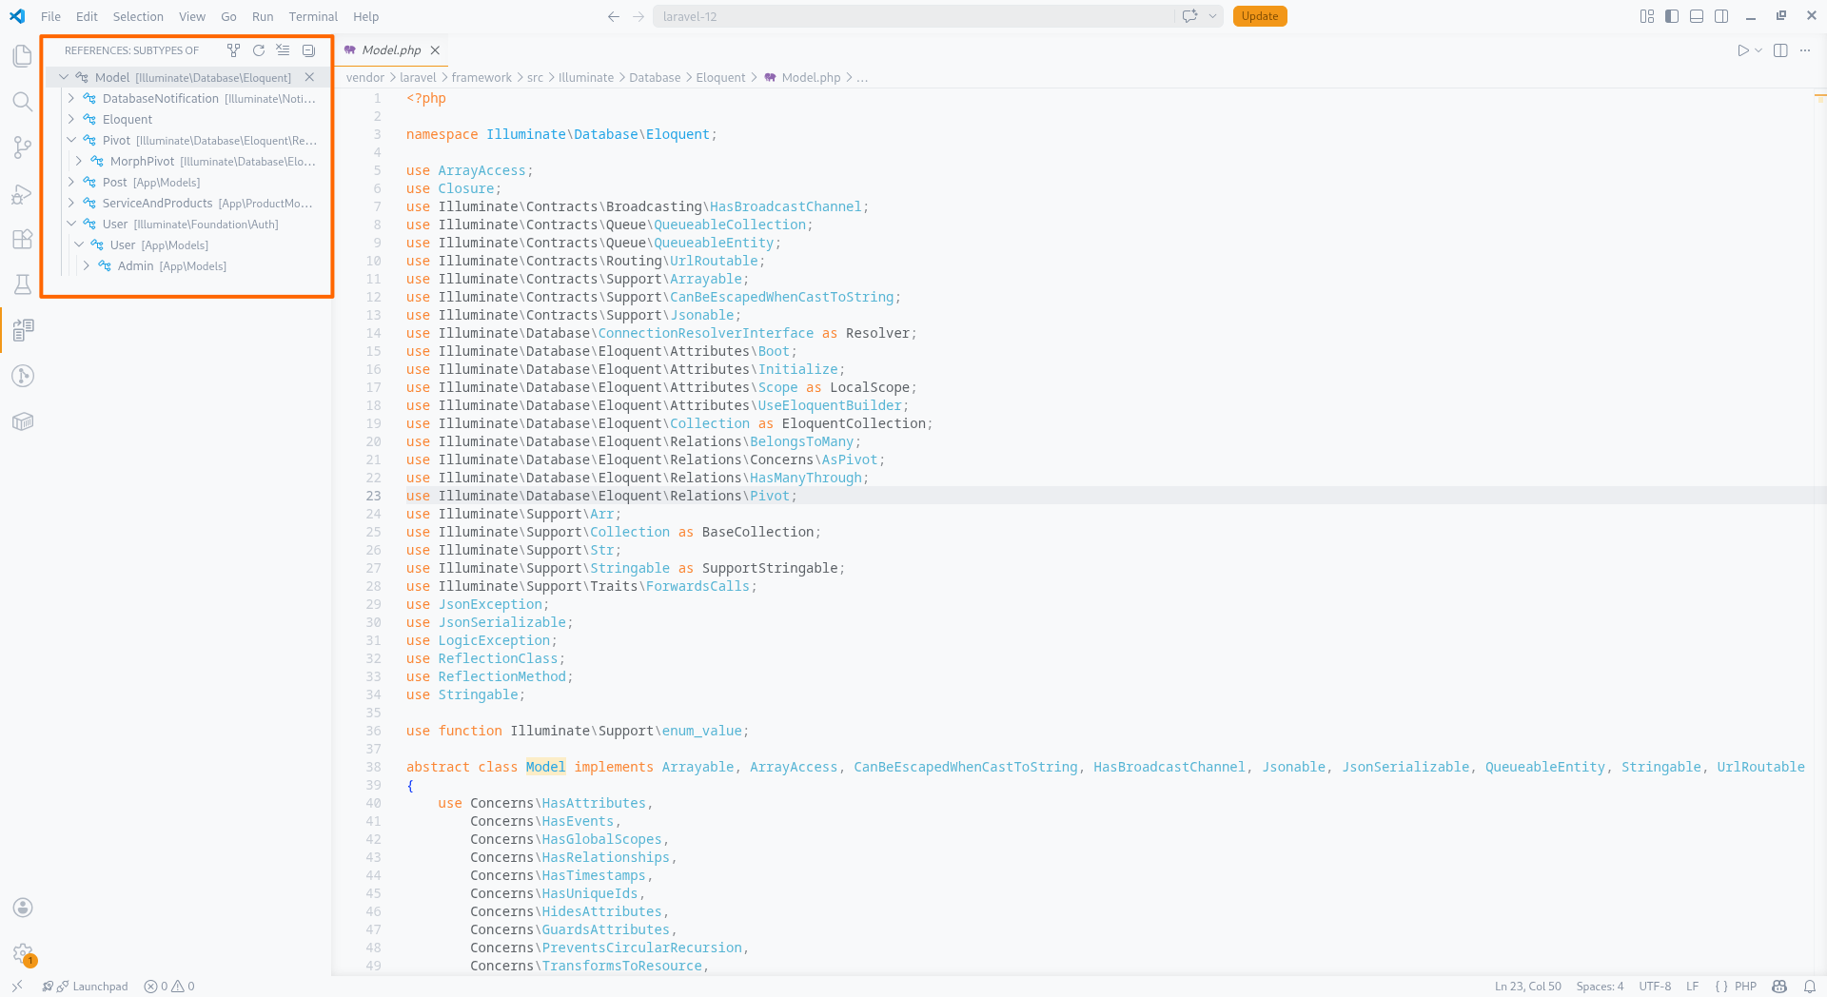Expand the ServiceAndProducts tree node
The image size is (1827, 997).
pos(71,203)
